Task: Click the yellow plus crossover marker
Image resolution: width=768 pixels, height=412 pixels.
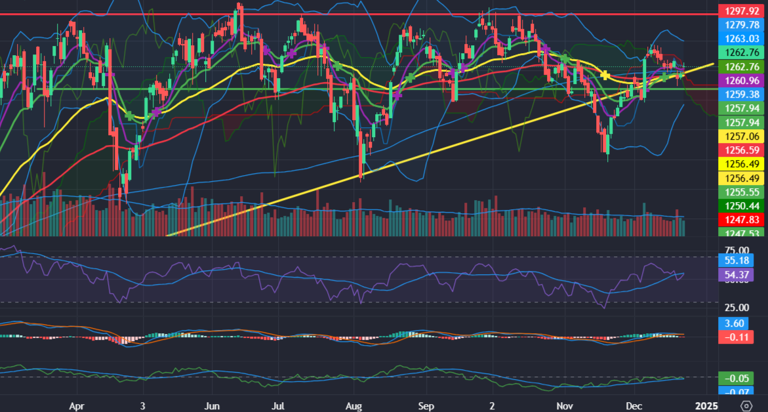Action: (605, 75)
